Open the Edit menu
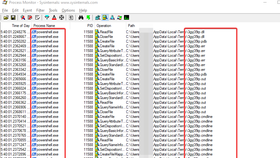The width and height of the screenshot is (280, 158). (x=15, y=10)
